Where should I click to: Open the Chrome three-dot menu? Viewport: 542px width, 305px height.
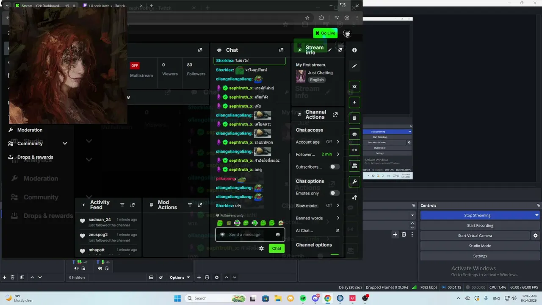pyautogui.click(x=357, y=18)
